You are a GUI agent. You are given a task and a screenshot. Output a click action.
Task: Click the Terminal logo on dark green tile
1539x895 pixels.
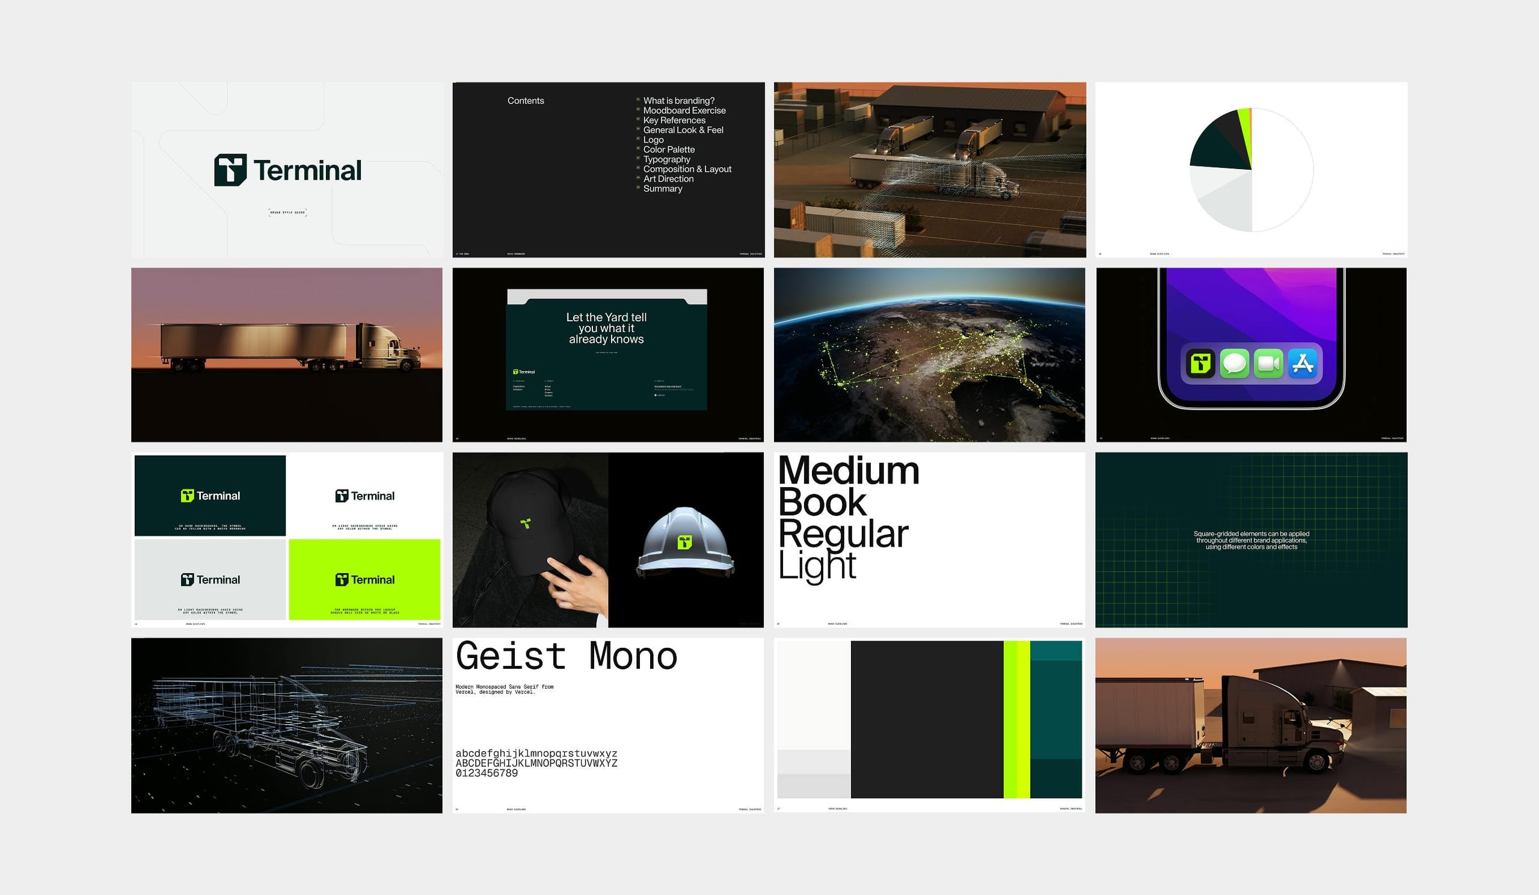[210, 496]
